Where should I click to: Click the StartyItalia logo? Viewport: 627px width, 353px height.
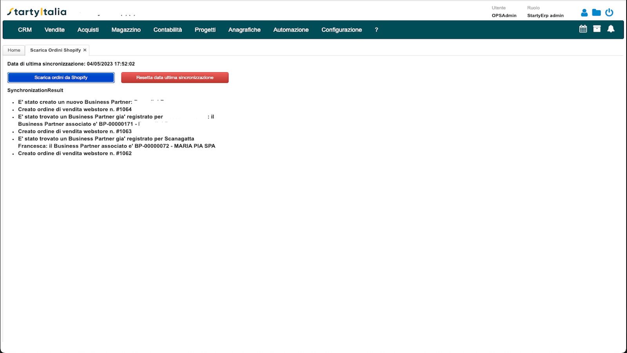coord(37,12)
